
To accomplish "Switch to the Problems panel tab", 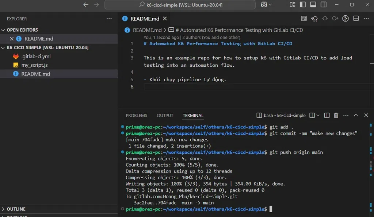I will 137,116.
